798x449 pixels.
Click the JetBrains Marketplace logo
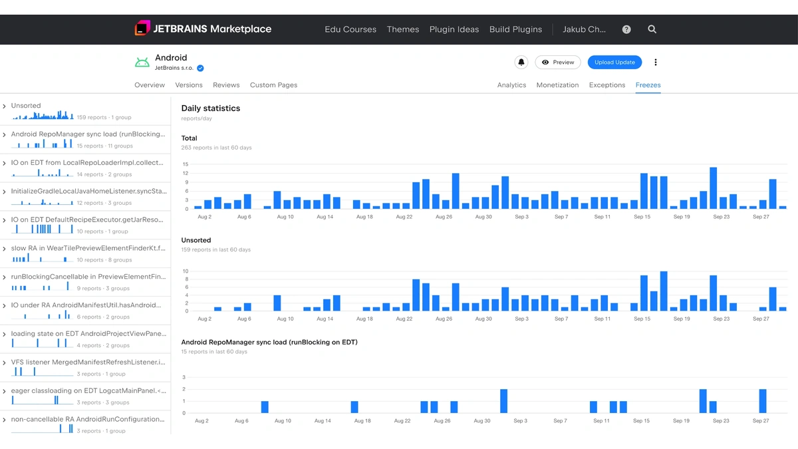[x=203, y=29]
